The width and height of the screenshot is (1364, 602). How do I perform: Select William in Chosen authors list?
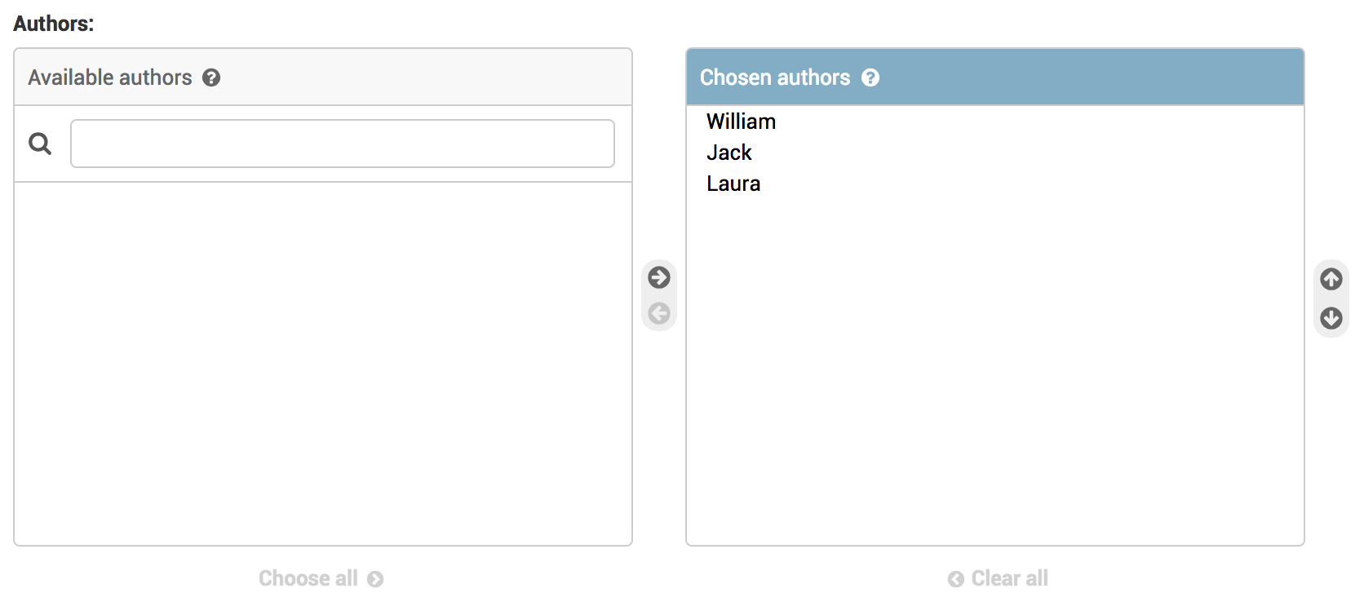click(x=741, y=122)
